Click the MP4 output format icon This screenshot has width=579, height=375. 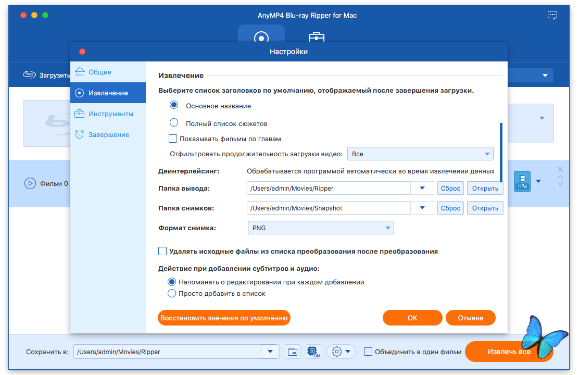522,181
